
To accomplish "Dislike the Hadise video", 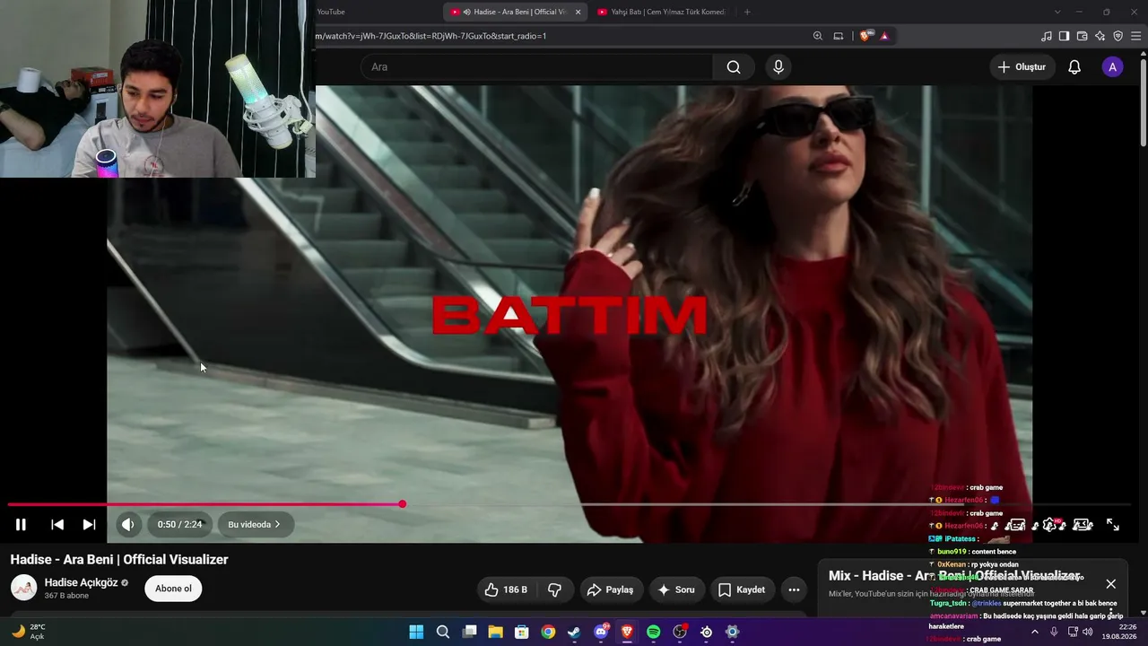I will [555, 589].
